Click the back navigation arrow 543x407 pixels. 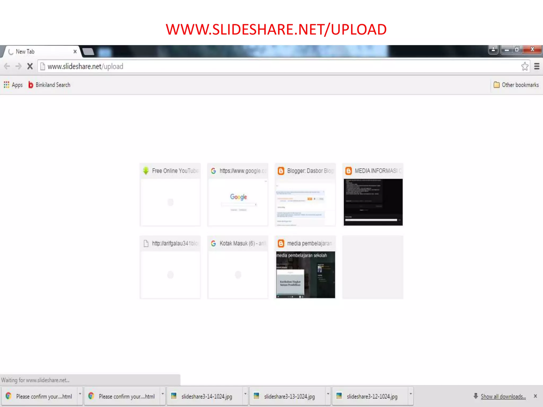7,66
